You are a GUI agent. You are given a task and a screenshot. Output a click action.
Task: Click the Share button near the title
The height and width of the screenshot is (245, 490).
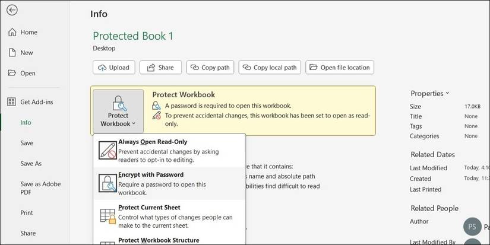pos(160,68)
